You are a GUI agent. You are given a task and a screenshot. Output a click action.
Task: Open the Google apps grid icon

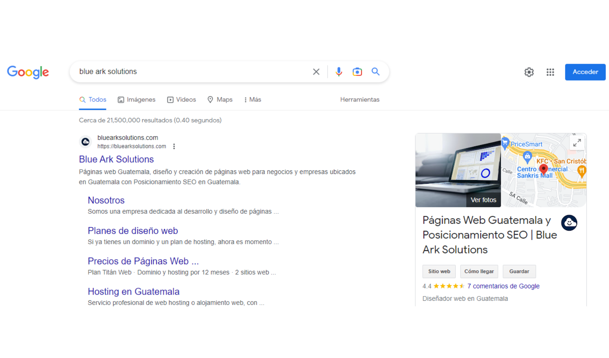coord(550,72)
